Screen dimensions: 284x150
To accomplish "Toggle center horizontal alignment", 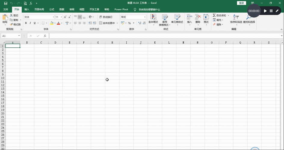I will click(80, 23).
